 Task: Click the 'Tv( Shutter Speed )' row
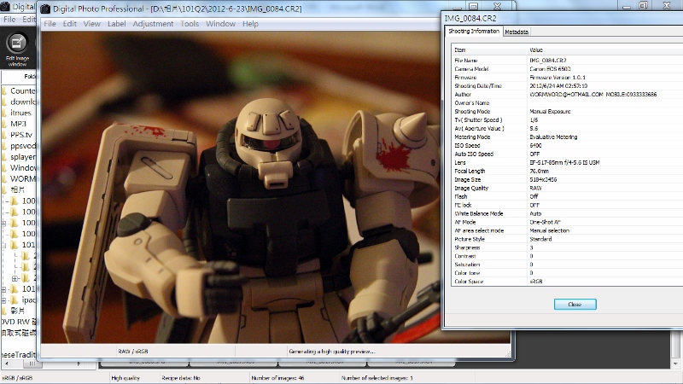567,119
